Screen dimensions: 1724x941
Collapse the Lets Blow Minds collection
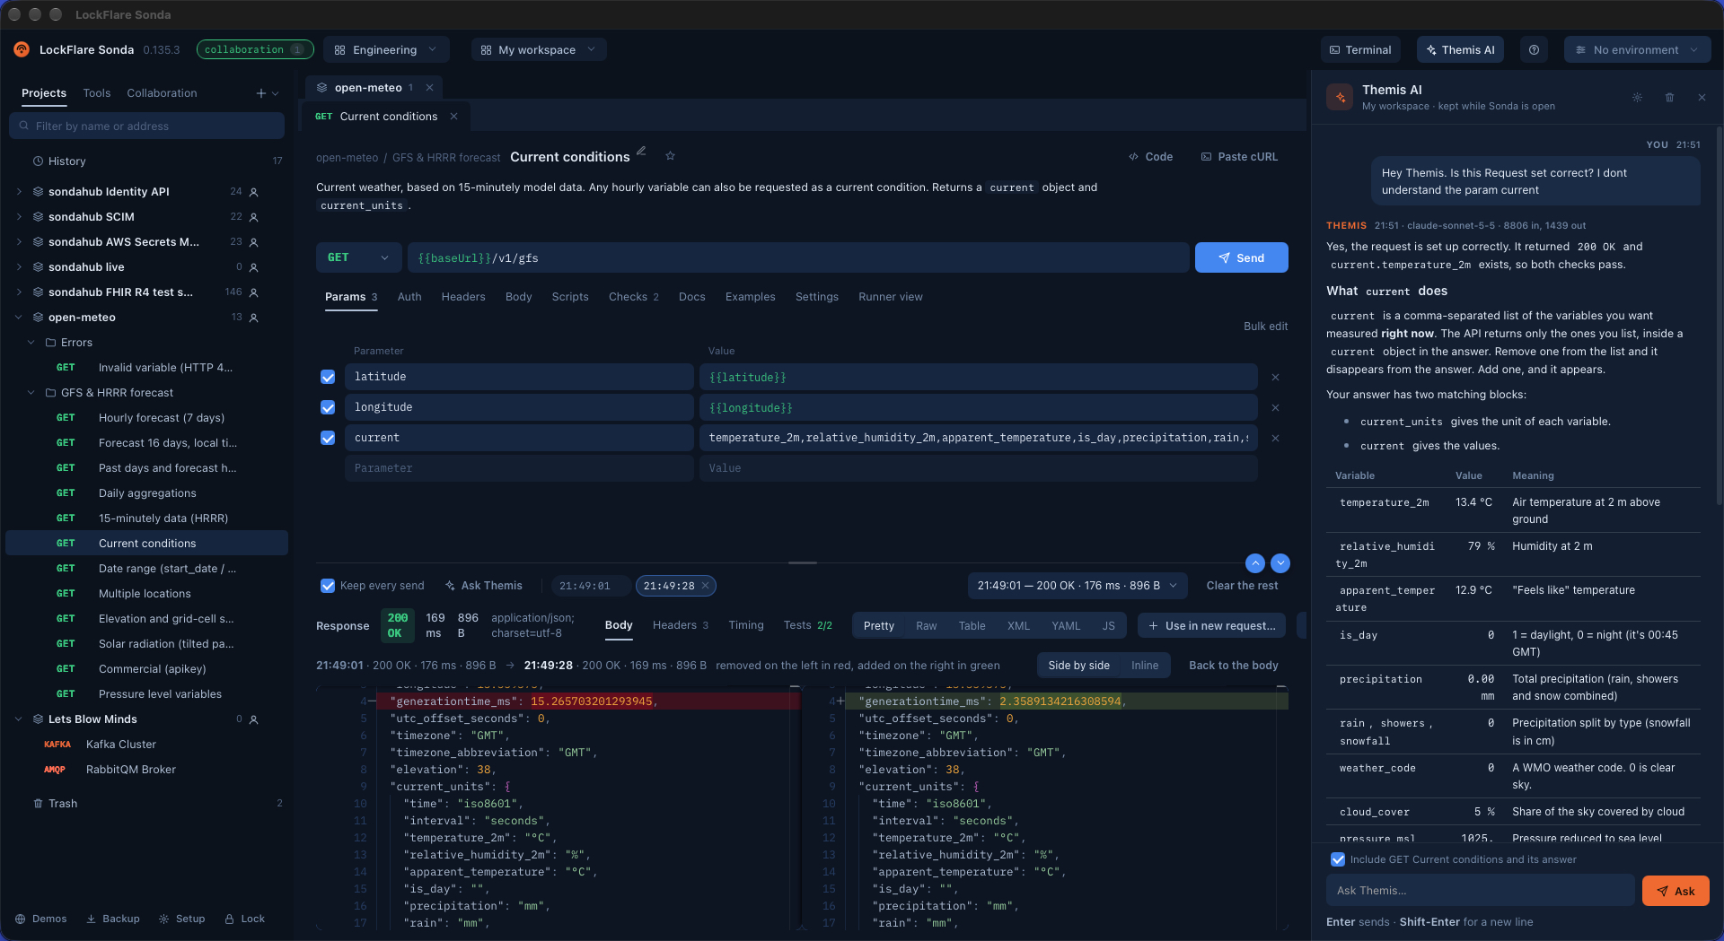click(x=19, y=719)
